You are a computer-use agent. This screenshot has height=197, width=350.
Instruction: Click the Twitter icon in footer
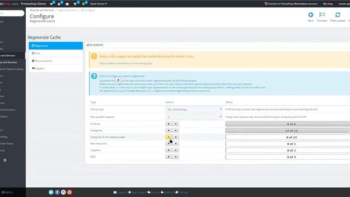pyautogui.click(x=51, y=192)
